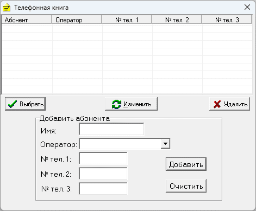
Task: Click the № тел. 1 input field
Action: coord(103,159)
